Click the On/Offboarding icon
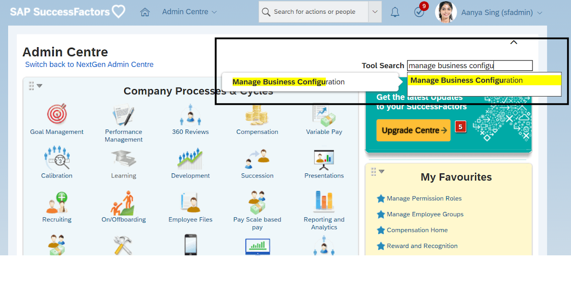 coord(123,202)
